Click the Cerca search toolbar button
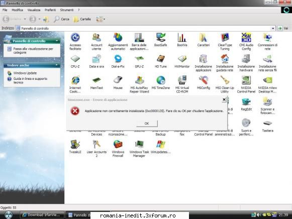Screen dimensions: 292x219 click(61, 19)
